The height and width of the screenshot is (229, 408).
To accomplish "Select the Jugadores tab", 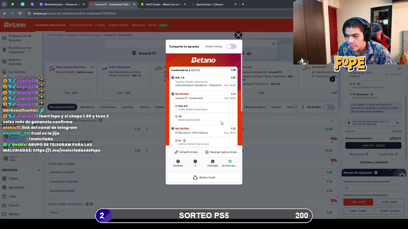I will [127, 107].
